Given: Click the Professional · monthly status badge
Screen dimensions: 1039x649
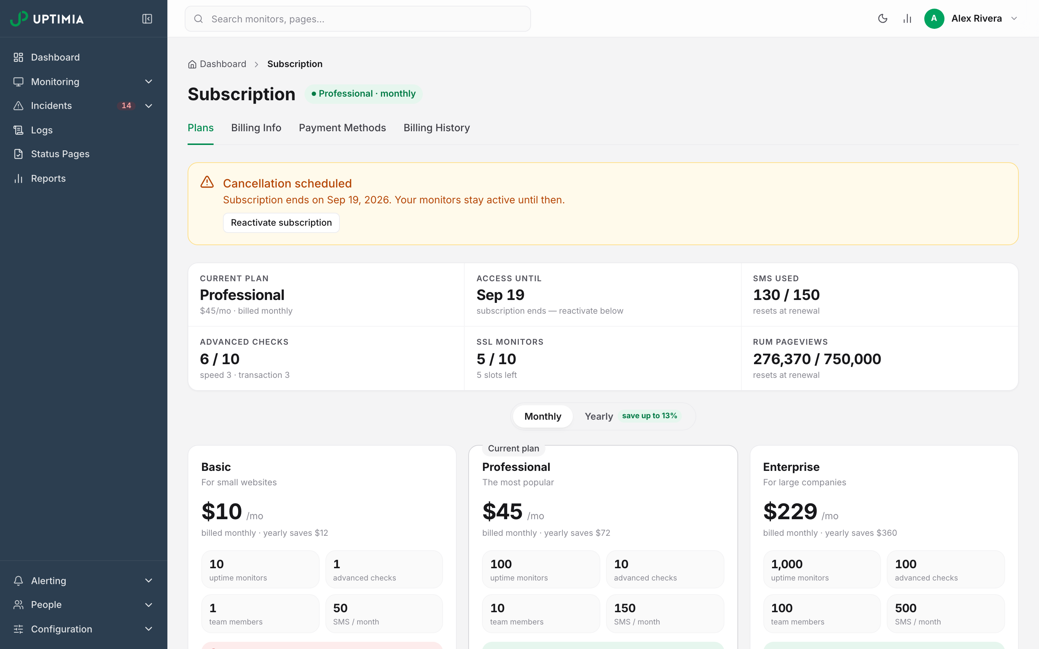Looking at the screenshot, I should (363, 94).
